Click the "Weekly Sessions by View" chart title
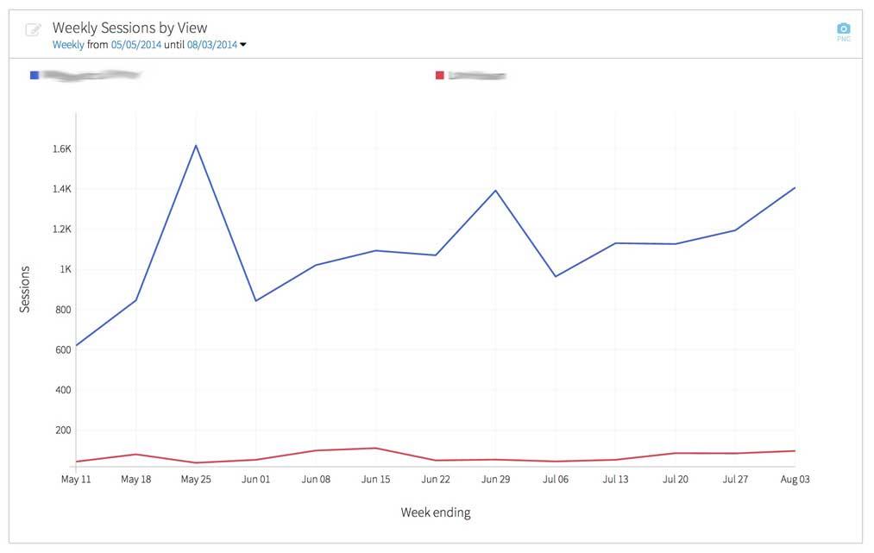Image resolution: width=874 pixels, height=553 pixels. (x=129, y=28)
